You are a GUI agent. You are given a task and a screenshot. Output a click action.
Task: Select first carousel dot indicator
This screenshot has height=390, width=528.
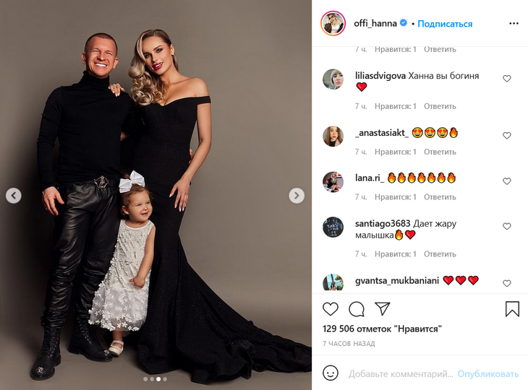click(145, 379)
